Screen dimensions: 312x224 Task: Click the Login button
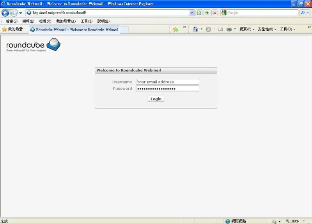[x=156, y=99]
